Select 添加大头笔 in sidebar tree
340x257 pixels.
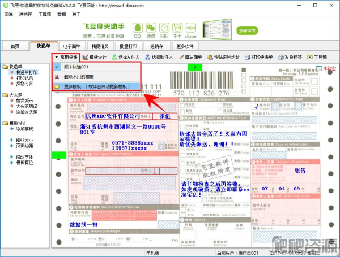[27, 112]
